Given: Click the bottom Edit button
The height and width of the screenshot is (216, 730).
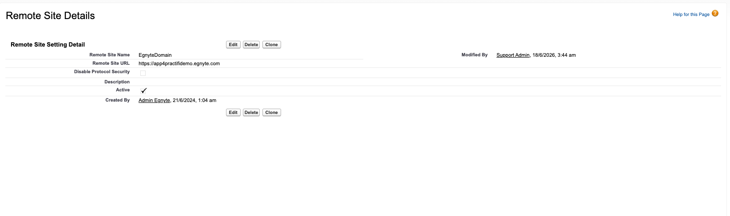Looking at the screenshot, I should click(x=233, y=112).
